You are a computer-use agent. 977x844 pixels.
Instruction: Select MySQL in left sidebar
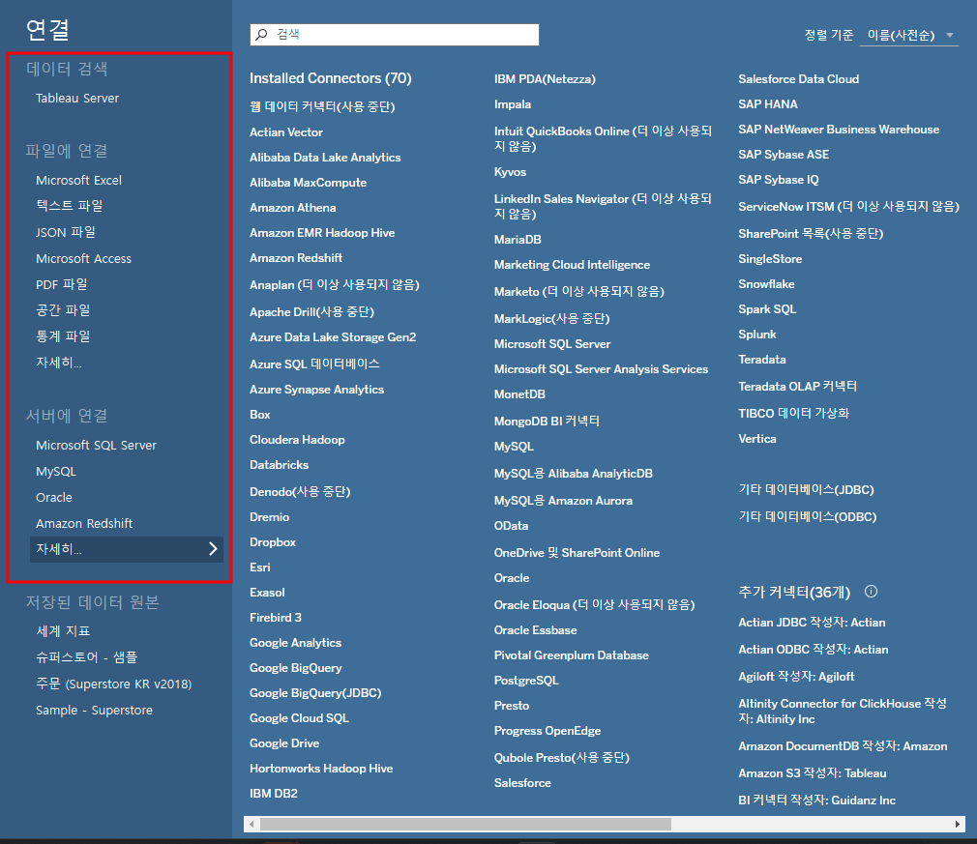pyautogui.click(x=56, y=472)
